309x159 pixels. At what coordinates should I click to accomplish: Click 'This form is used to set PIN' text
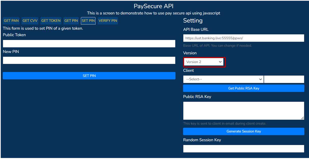(43, 28)
